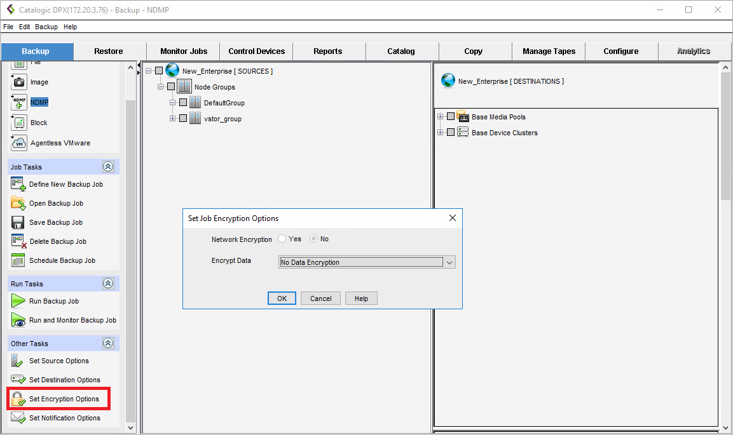Screen dimensions: 733x435
Task: Click the Image backup type icon
Action: (x=19, y=82)
